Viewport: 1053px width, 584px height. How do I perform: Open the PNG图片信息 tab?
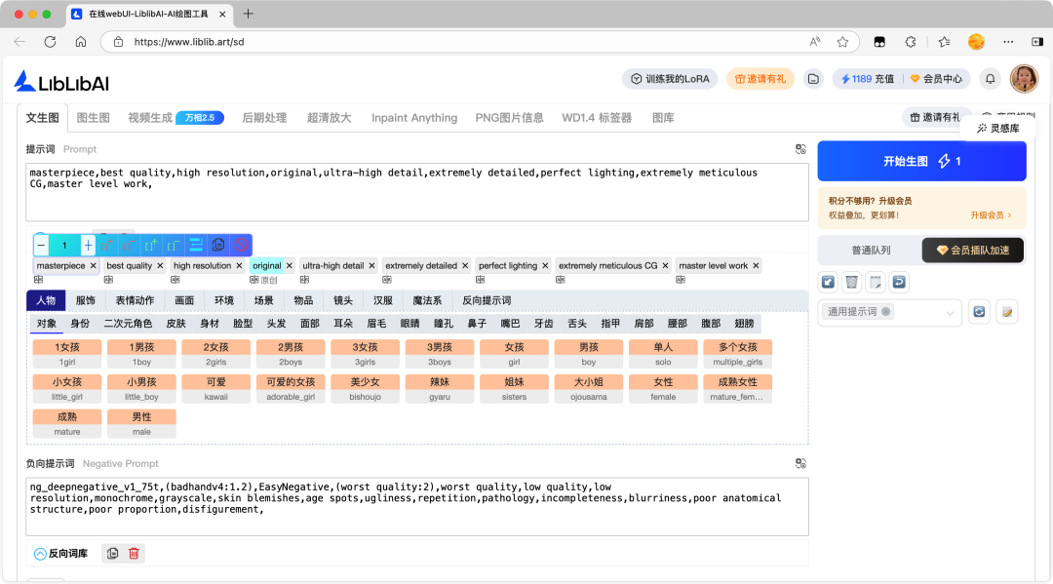point(510,117)
